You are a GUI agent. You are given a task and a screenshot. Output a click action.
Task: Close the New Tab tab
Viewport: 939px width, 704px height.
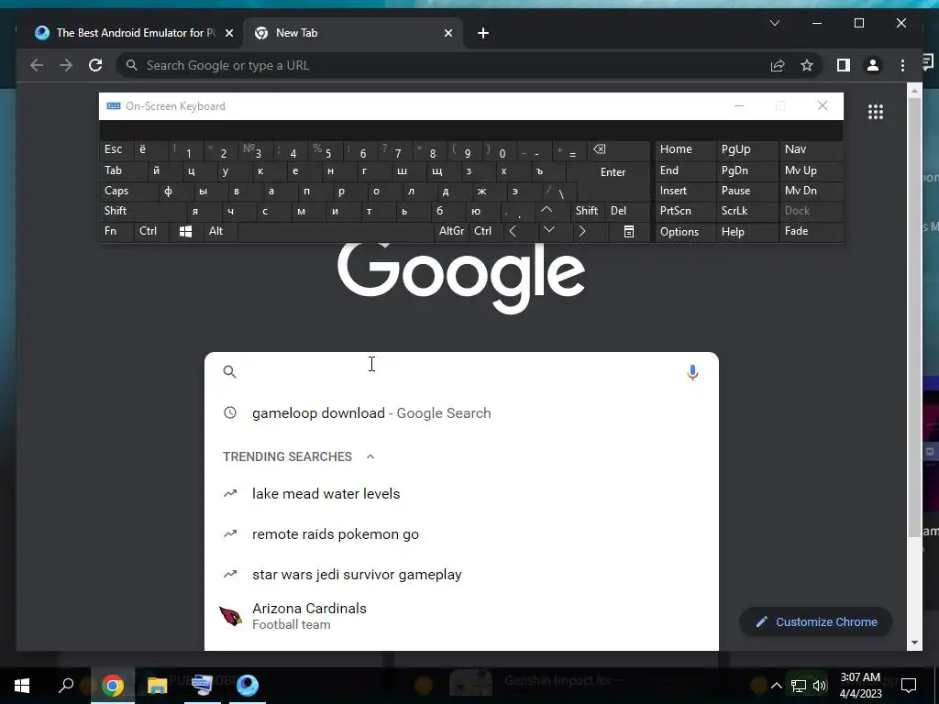[447, 33]
